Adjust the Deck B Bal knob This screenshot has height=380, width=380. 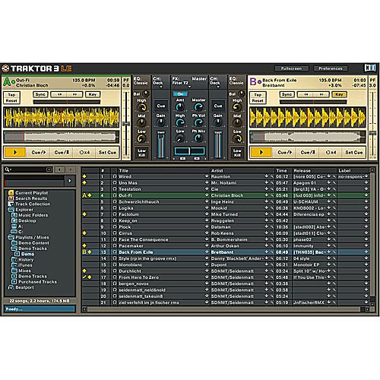pyautogui.click(x=241, y=93)
